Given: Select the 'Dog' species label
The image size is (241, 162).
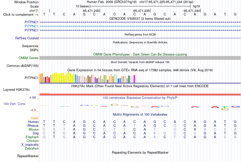Looking at the screenshot, I should 36,133.
